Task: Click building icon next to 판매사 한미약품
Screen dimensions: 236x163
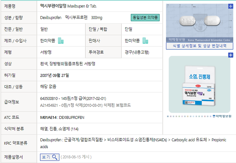Action: coord(146,41)
